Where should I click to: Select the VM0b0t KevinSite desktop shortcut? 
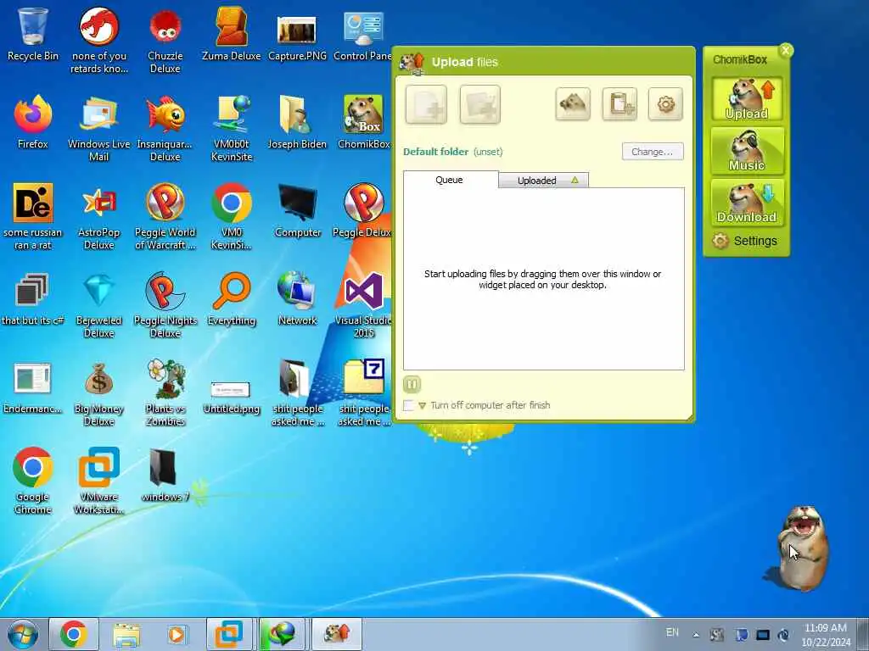pos(231,129)
